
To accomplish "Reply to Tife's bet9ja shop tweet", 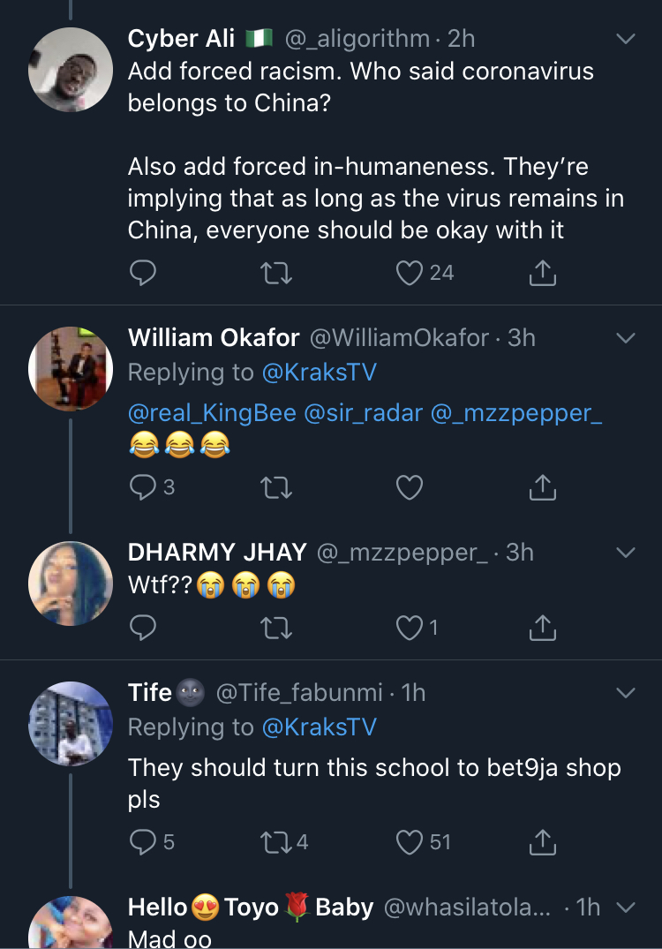I will click(x=143, y=842).
